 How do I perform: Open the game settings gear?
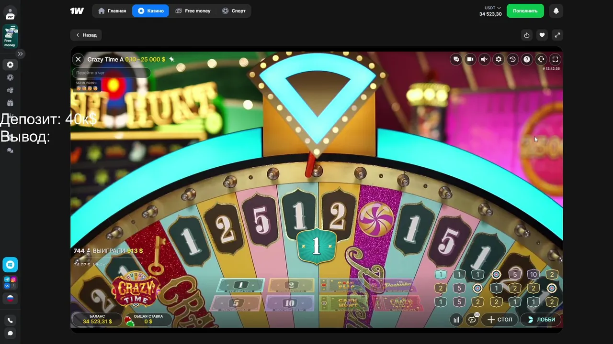click(x=499, y=59)
